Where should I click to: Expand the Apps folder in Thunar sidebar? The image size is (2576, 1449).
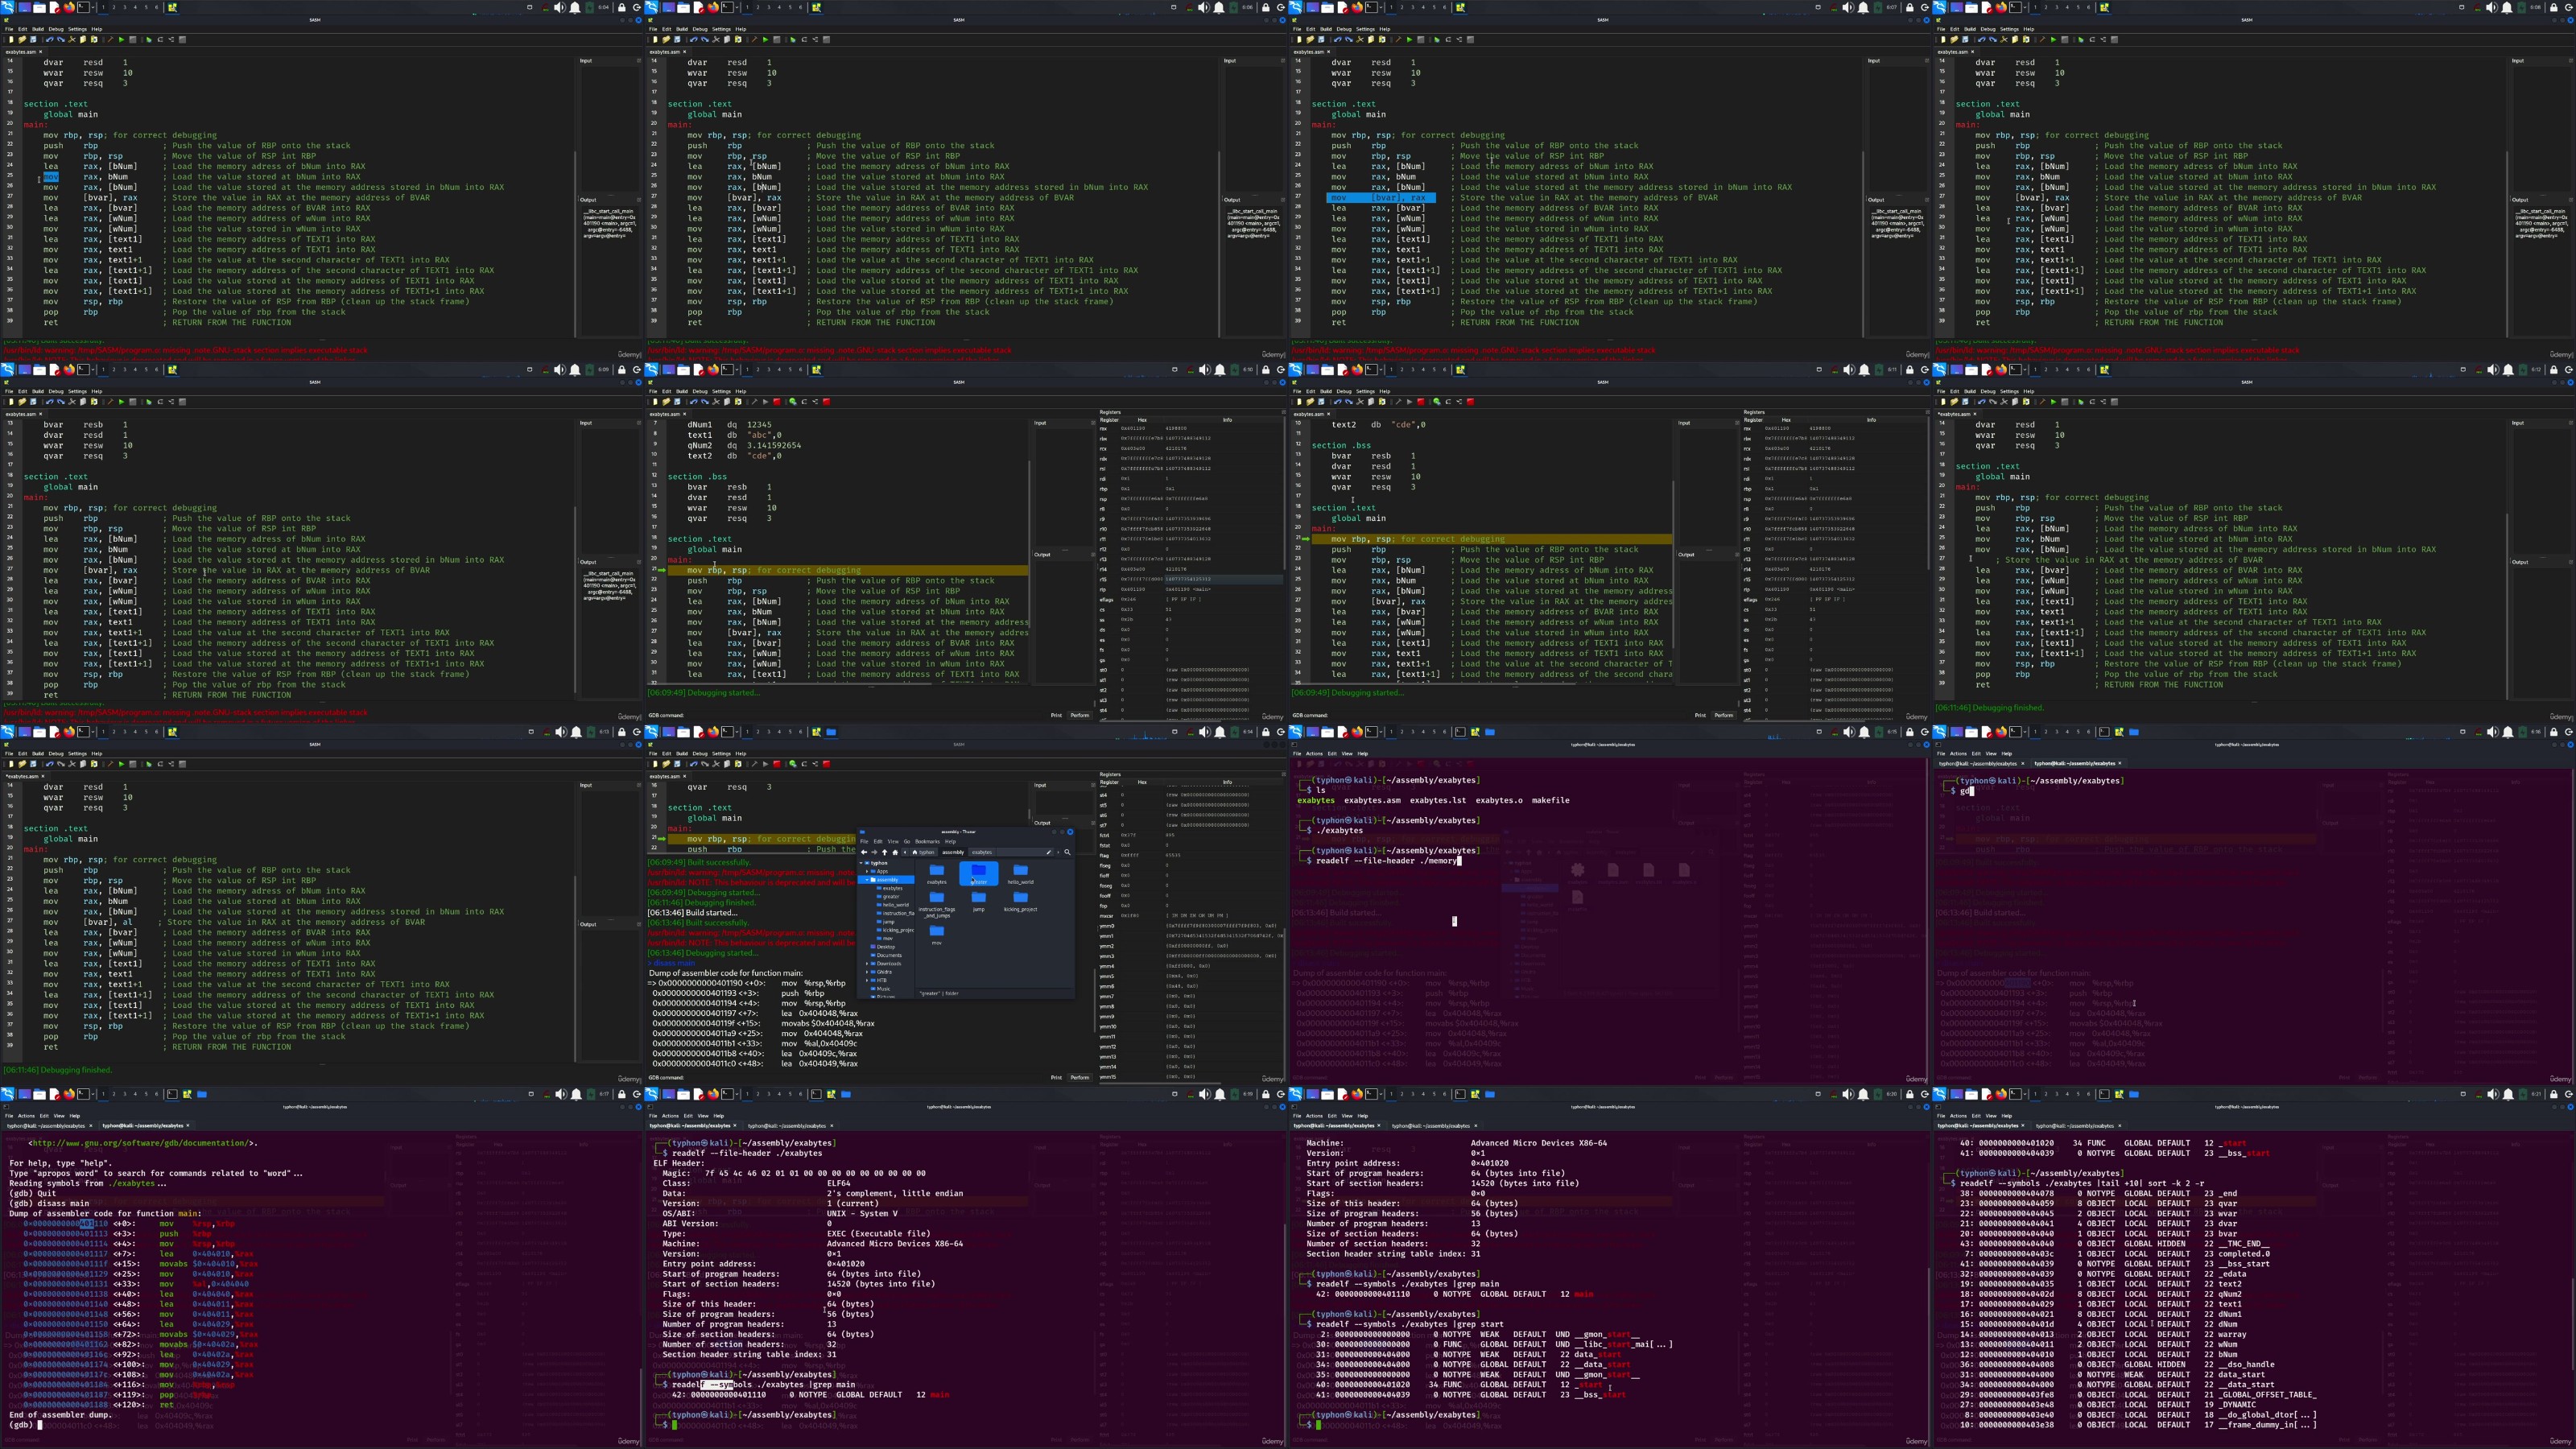[x=868, y=872]
